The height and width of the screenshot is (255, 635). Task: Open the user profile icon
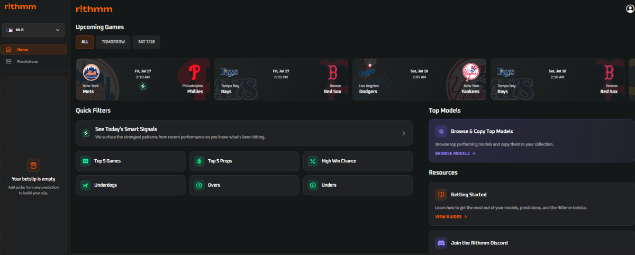(630, 8)
